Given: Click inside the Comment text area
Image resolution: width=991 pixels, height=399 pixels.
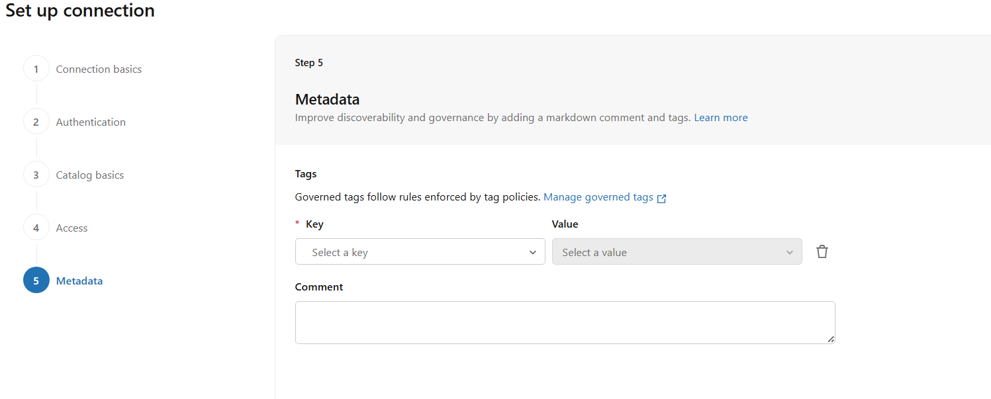Looking at the screenshot, I should [564, 322].
